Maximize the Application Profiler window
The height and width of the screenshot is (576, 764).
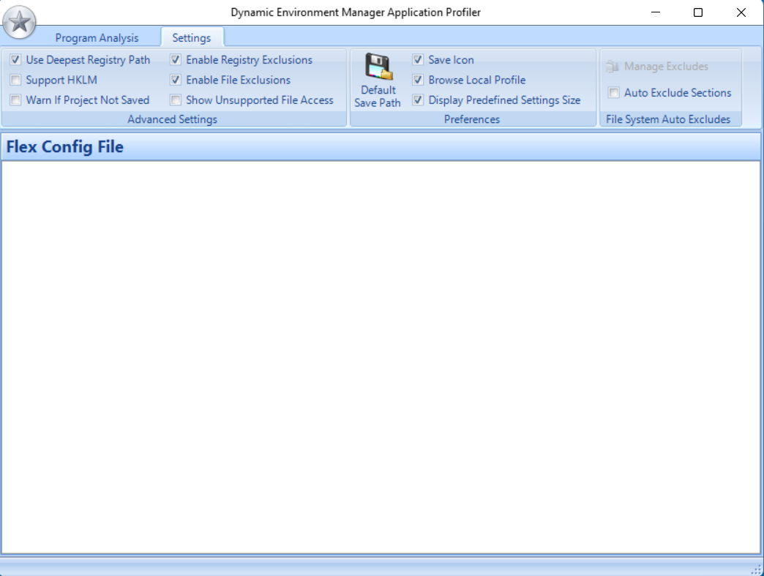[x=698, y=12]
